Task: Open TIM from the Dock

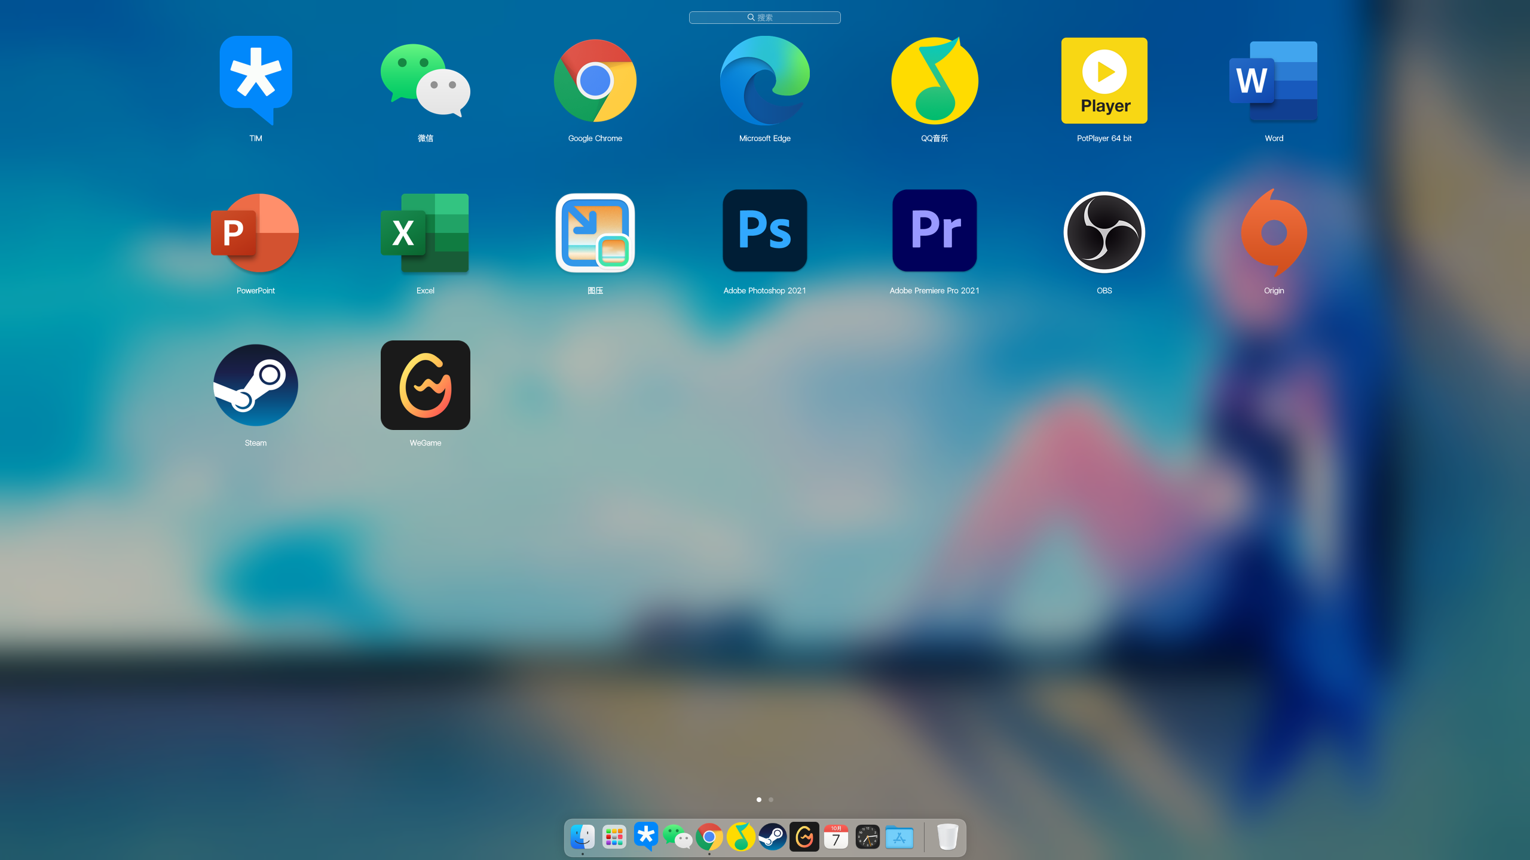Action: tap(646, 837)
